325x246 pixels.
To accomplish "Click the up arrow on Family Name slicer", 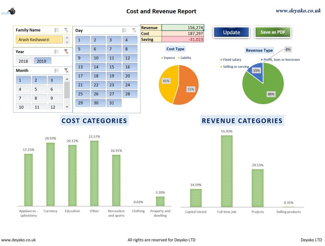I will click(67, 37).
